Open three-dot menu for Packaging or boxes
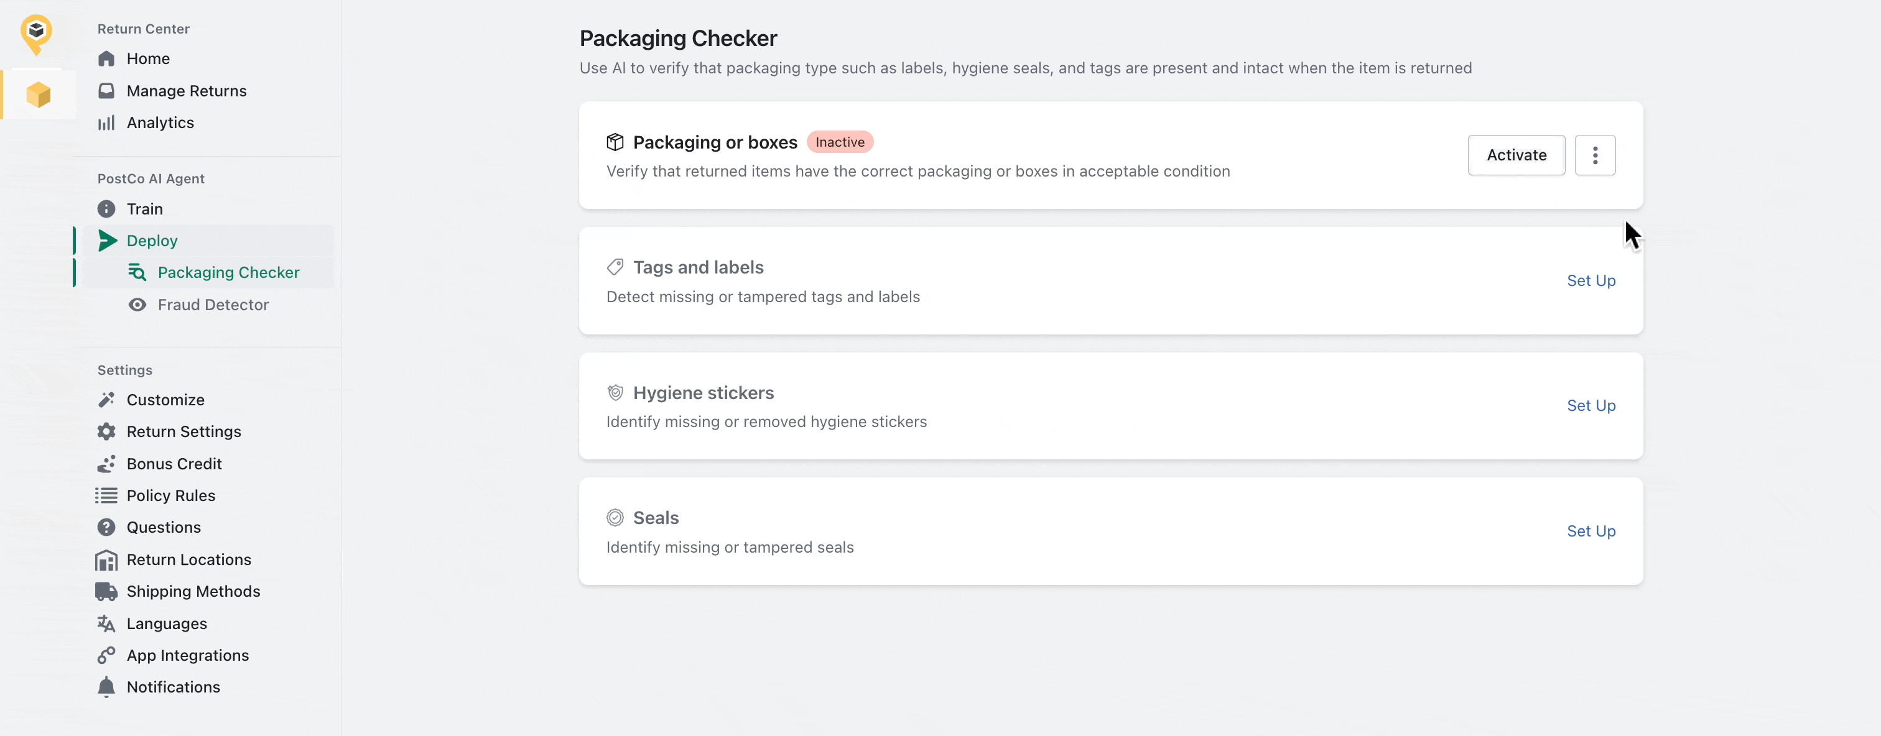Image resolution: width=1881 pixels, height=736 pixels. [x=1595, y=155]
